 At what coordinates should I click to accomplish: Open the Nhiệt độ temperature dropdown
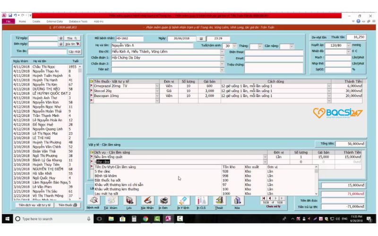point(348,51)
